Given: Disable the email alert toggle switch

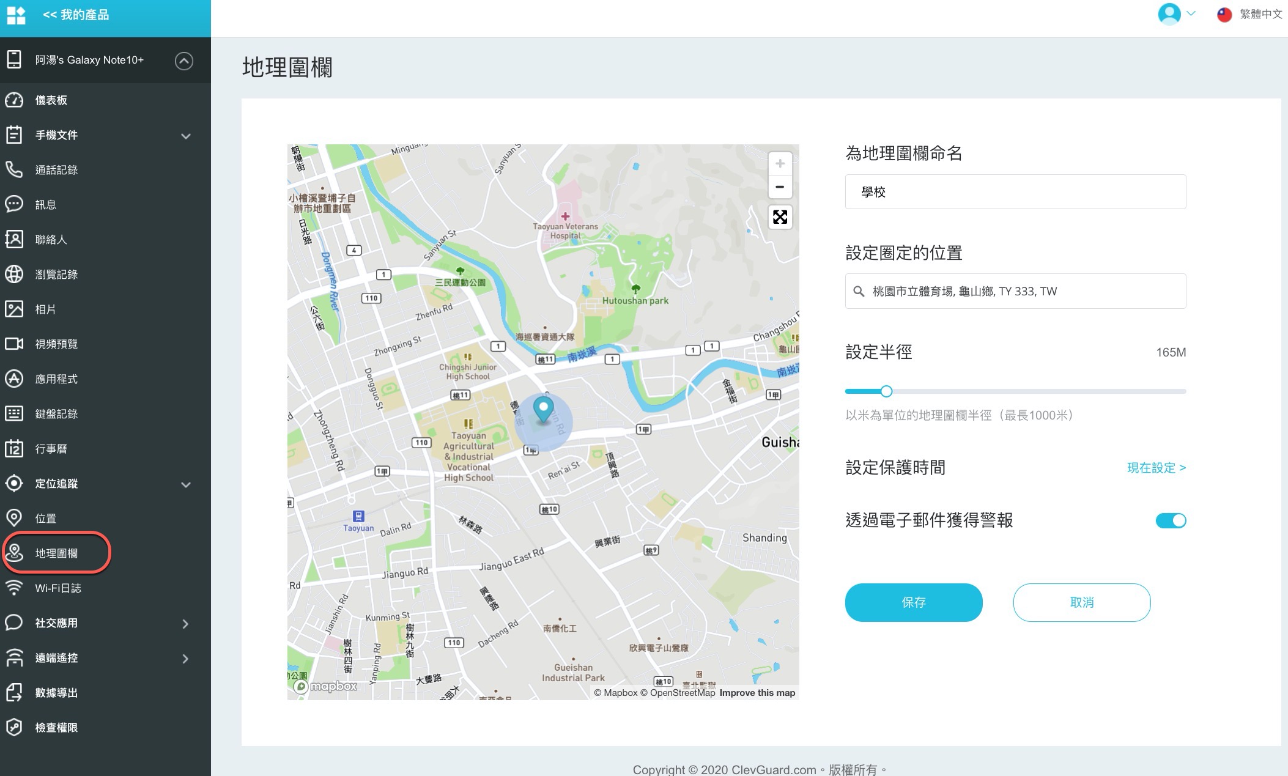Looking at the screenshot, I should pos(1171,520).
